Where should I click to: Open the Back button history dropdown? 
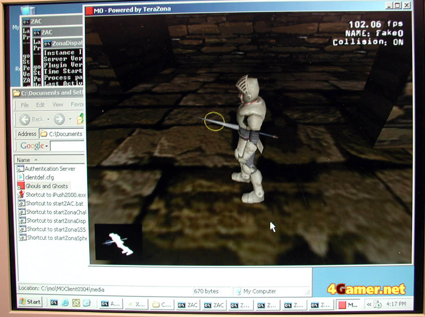click(x=48, y=120)
